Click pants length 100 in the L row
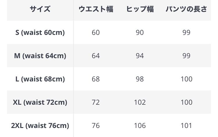 coord(186,79)
